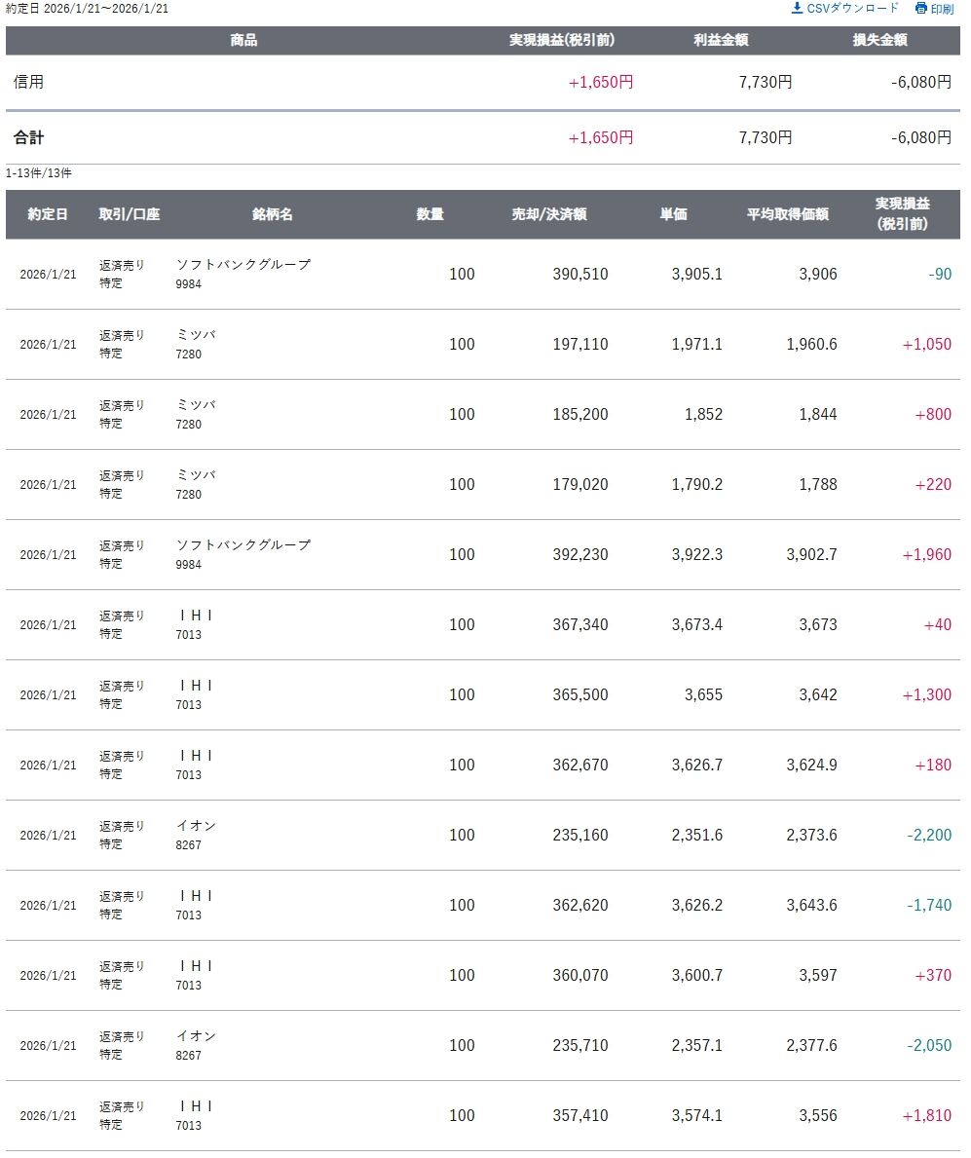
Task: Click the 平均取得価額 column header
Action: [x=787, y=214]
